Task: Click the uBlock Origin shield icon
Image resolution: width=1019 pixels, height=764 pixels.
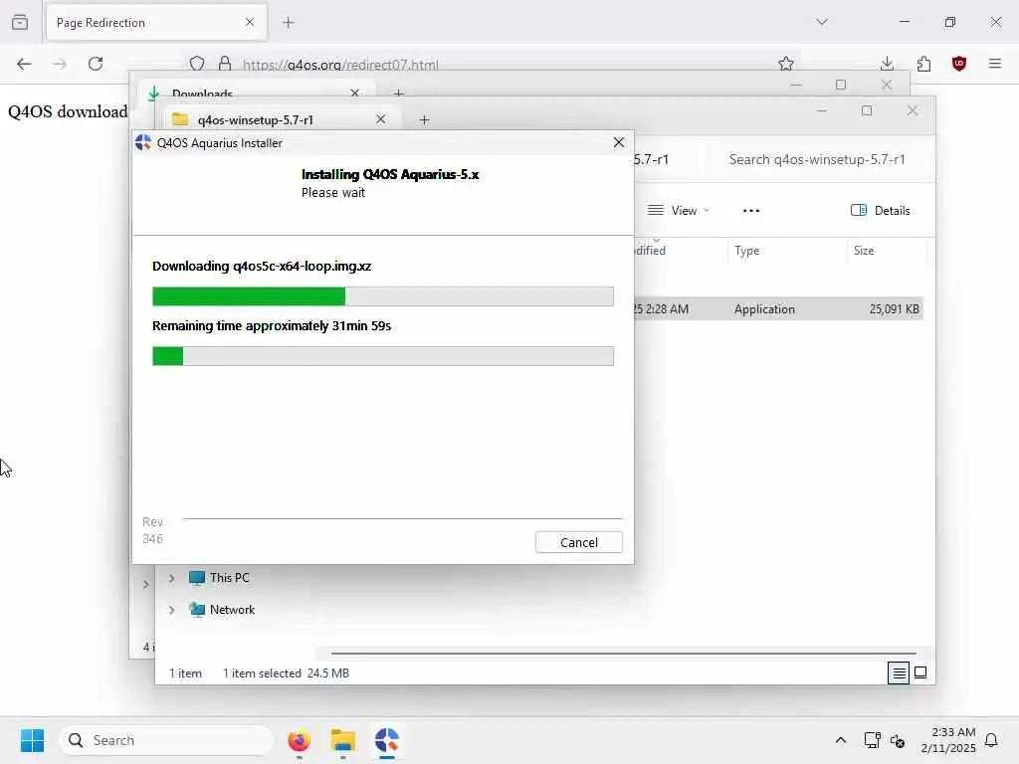Action: tap(959, 64)
